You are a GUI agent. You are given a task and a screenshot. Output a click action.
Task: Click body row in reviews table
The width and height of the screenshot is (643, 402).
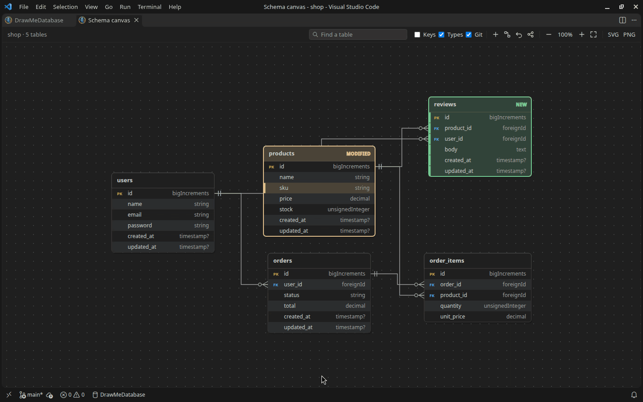point(480,150)
